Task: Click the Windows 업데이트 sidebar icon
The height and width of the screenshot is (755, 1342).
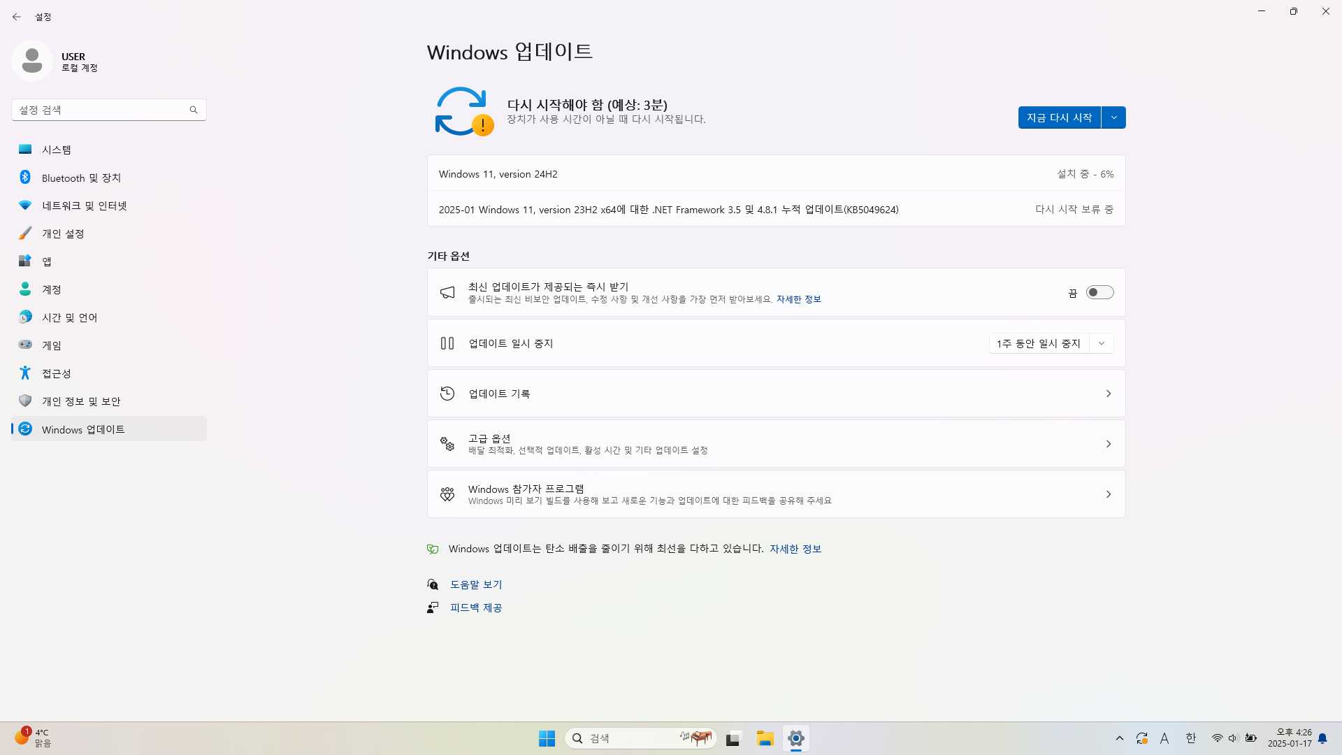Action: tap(25, 429)
